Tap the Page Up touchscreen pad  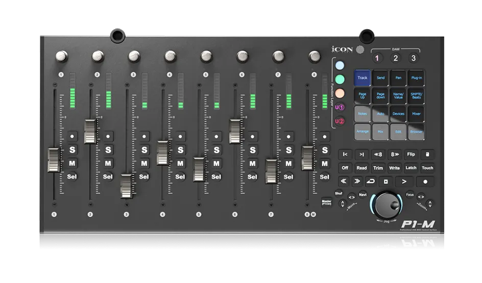pyautogui.click(x=363, y=96)
